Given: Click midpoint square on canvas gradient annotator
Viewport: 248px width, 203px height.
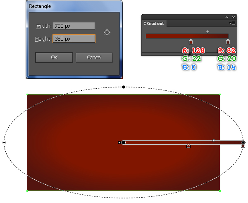Looking at the screenshot, I should pos(214,140).
